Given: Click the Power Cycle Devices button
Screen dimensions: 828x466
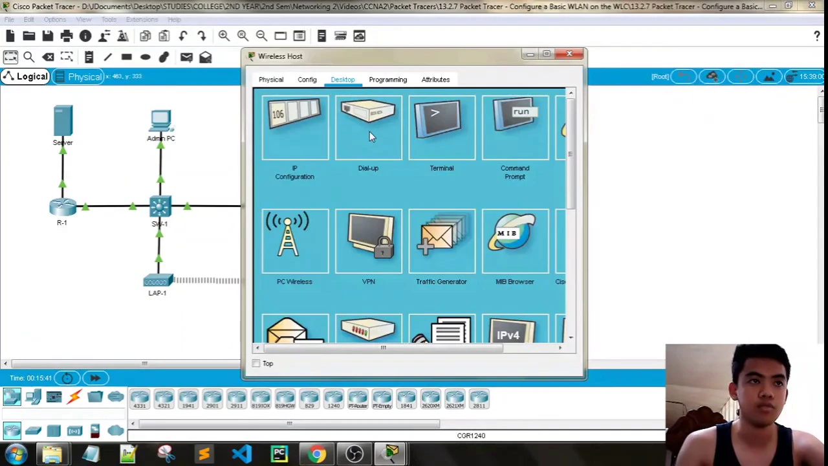Looking at the screenshot, I should point(67,378).
